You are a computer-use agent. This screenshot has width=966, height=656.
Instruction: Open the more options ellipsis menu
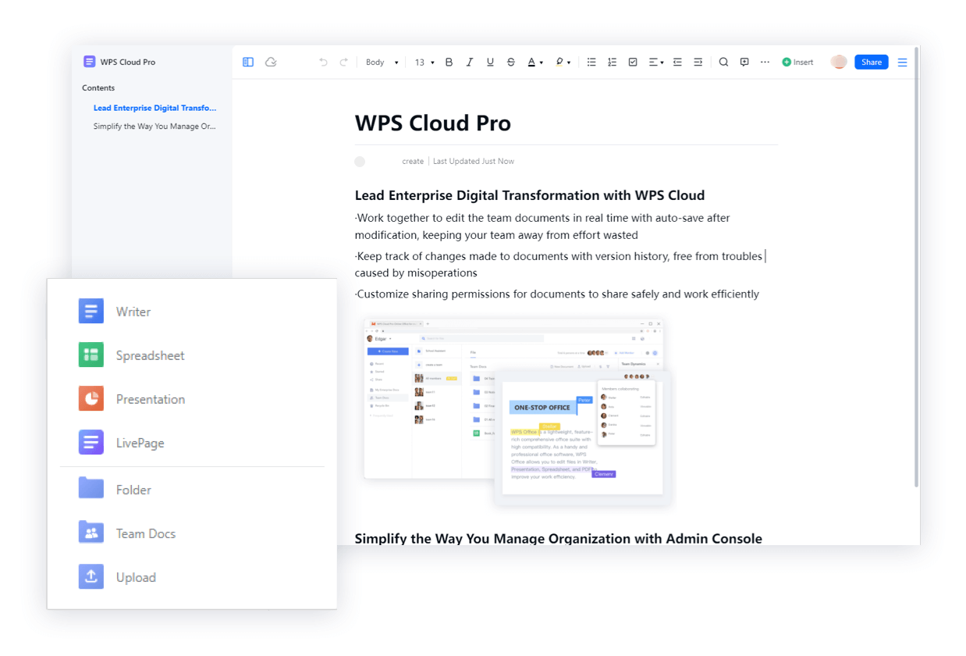point(765,62)
